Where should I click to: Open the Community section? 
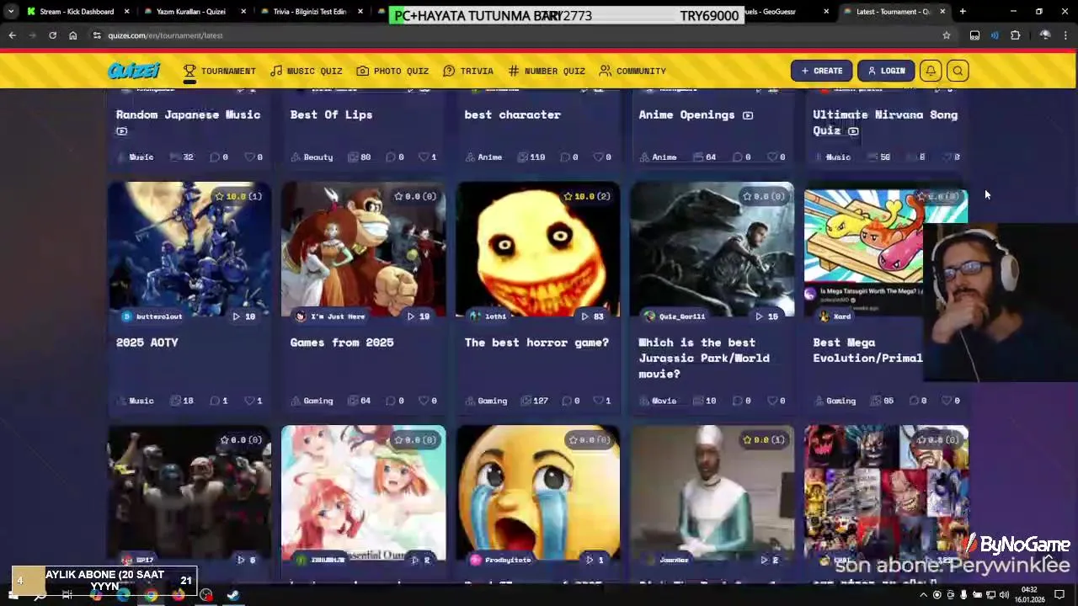tap(632, 71)
